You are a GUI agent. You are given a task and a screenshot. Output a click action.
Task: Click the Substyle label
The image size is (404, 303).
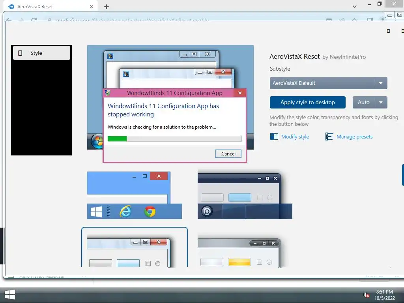(x=280, y=69)
